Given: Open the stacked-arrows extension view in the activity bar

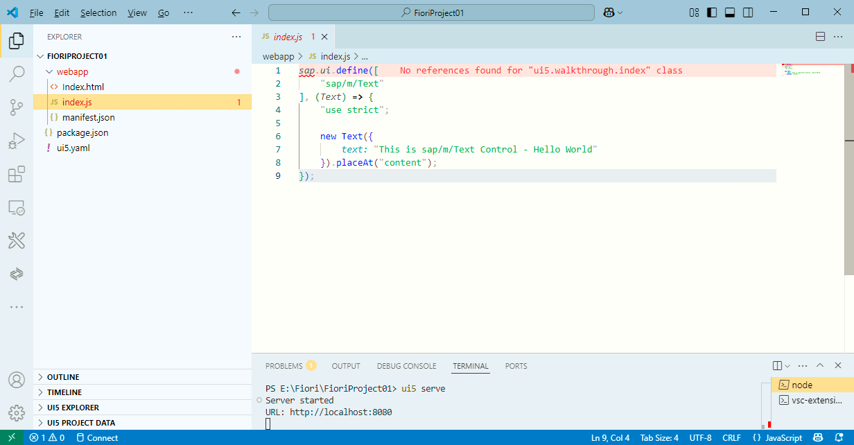Looking at the screenshot, I should coord(16,274).
